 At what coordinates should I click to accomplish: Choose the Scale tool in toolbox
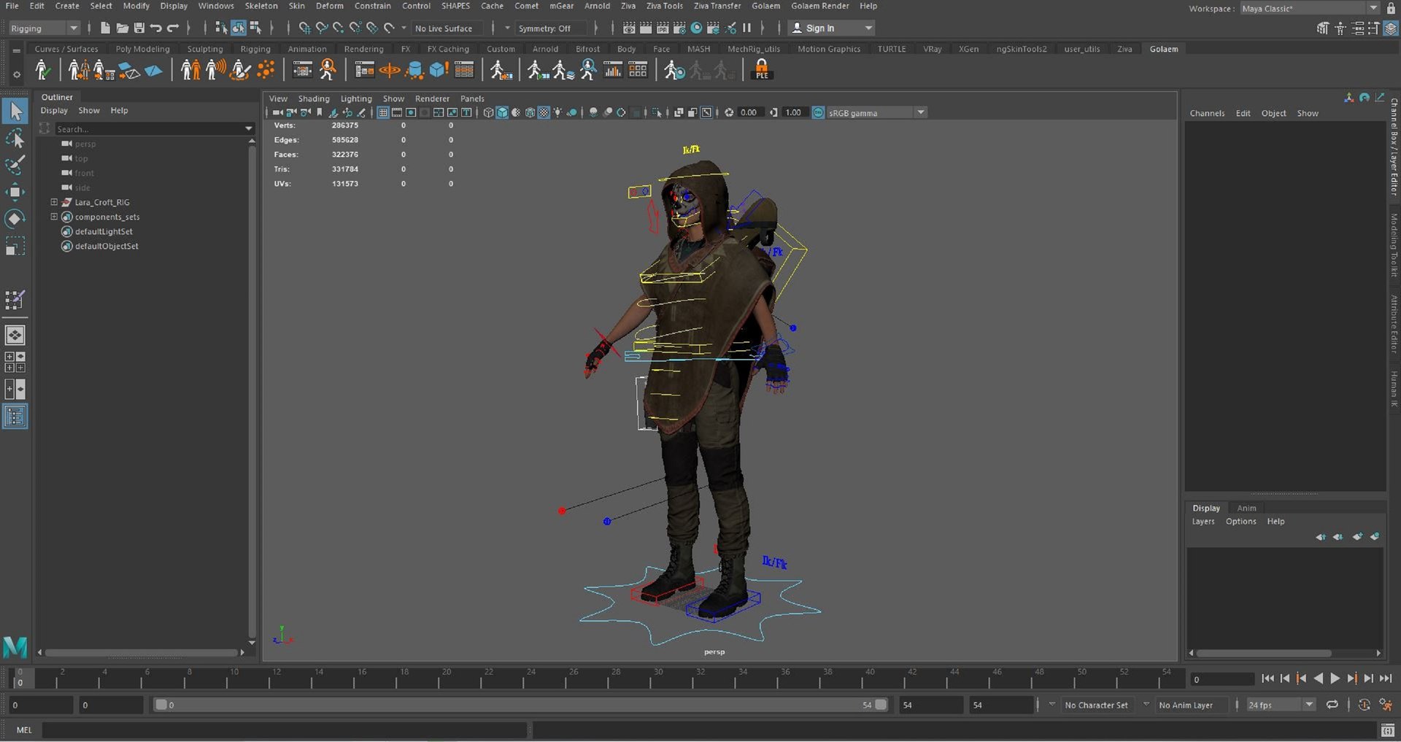point(15,246)
